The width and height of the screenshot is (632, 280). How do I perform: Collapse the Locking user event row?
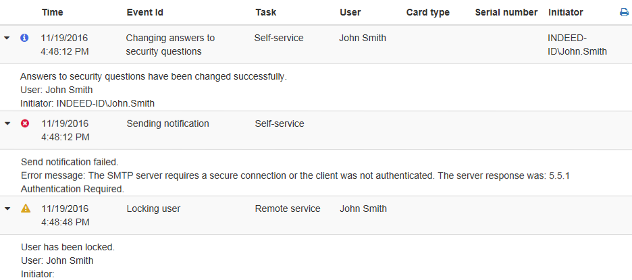[x=7, y=208]
